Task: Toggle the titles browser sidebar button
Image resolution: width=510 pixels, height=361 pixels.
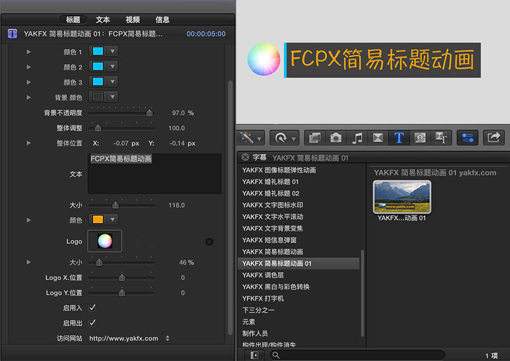Action: tap(254, 355)
